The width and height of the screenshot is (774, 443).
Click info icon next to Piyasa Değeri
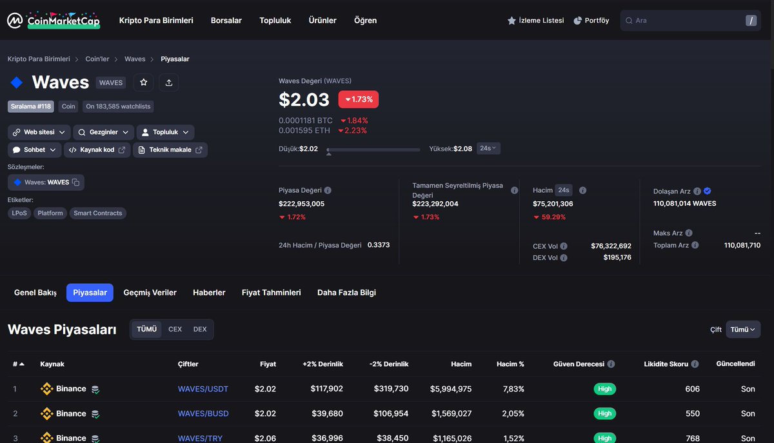point(328,191)
